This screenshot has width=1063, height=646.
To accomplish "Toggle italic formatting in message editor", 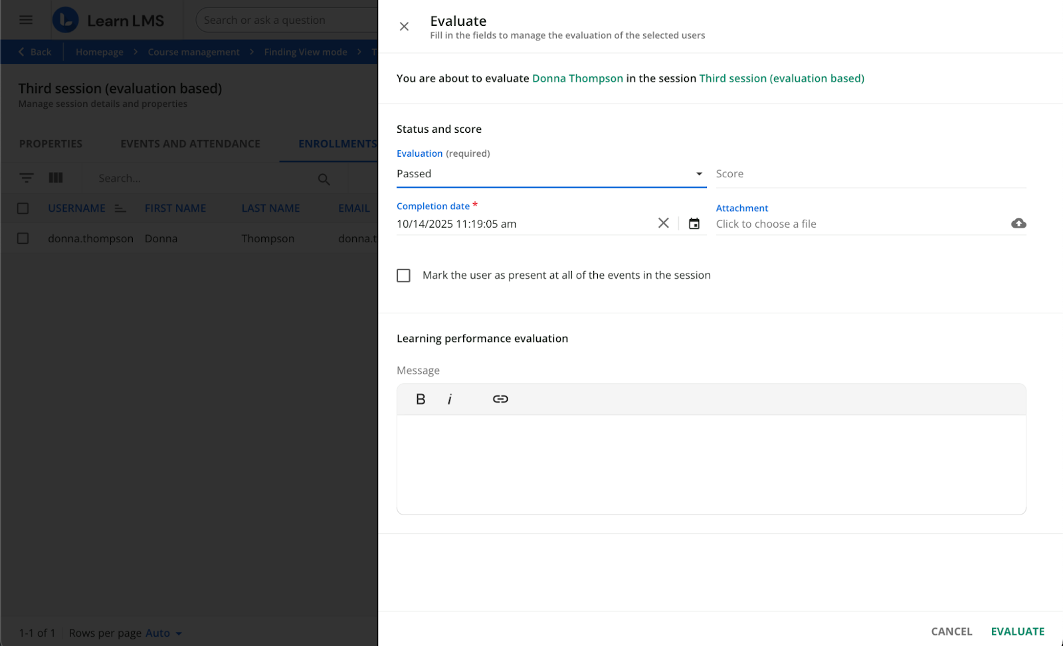I will click(450, 399).
